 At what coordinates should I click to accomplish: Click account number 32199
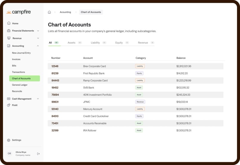tap(55, 131)
